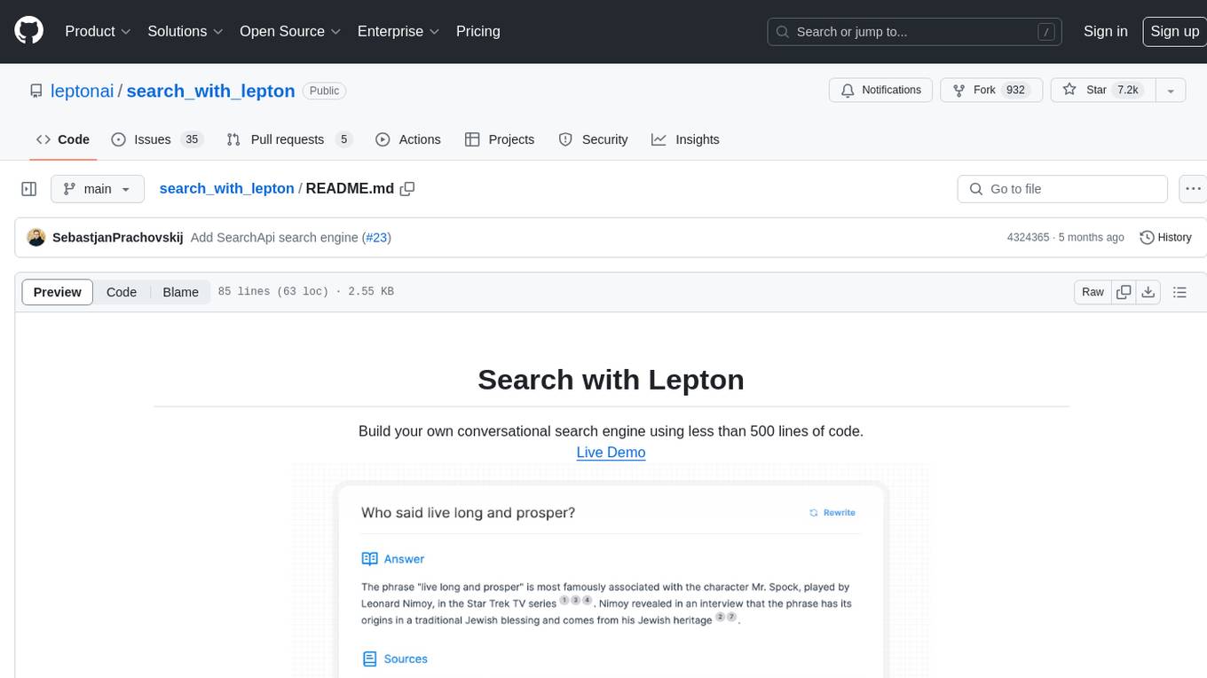Switch to the Issues tab
The image size is (1207, 678).
coord(157,139)
